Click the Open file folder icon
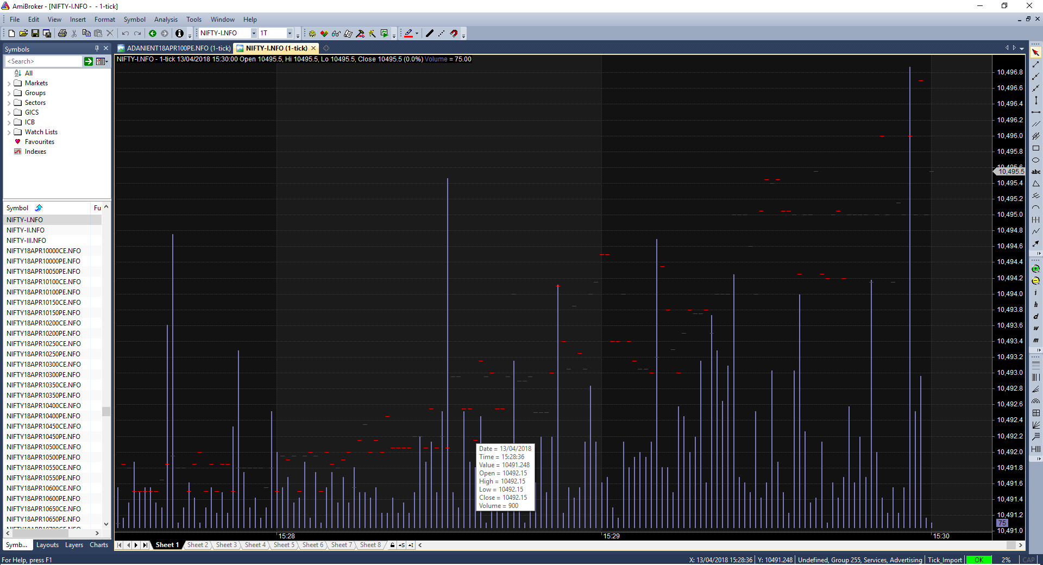 pyautogui.click(x=23, y=34)
